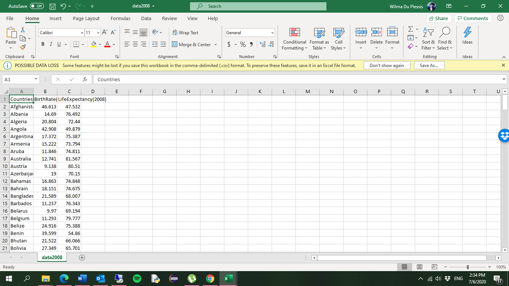Switch to the Page Layout tab
This screenshot has height=286, width=509.
point(86,18)
